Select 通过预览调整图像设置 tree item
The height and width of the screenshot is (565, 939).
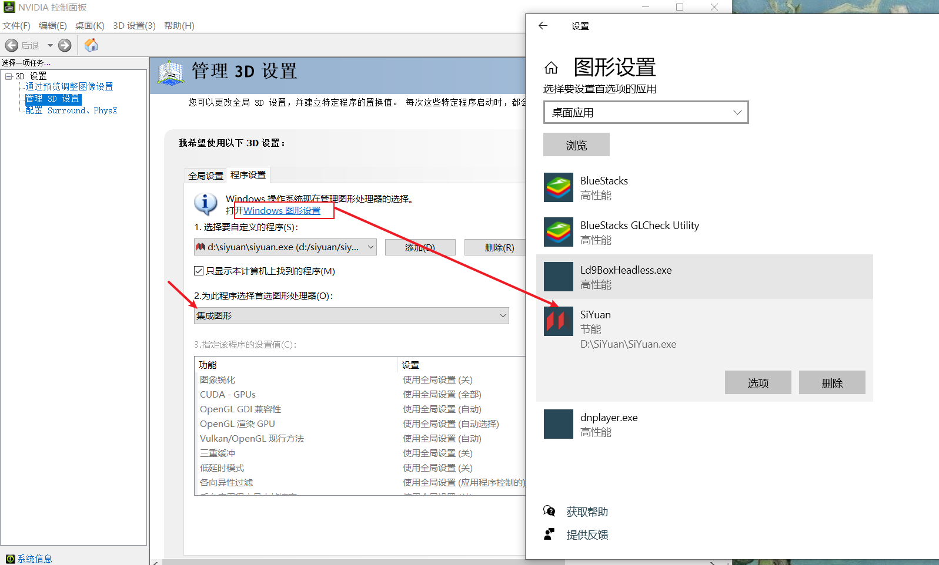pos(69,86)
